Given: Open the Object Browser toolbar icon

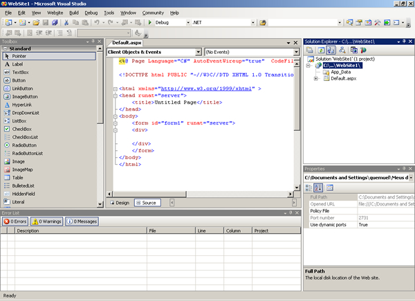Looking at the screenshot, I should (x=368, y=23).
